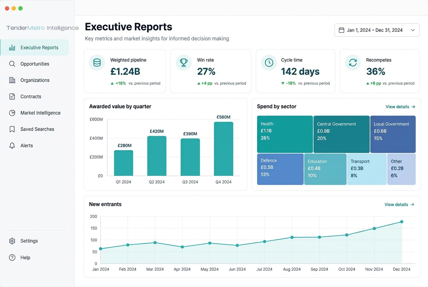Click the Weighted pipeline database icon
This screenshot has width=428, height=287.
(x=97, y=63)
